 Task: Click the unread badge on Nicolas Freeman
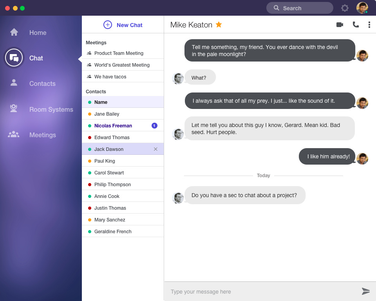154,125
